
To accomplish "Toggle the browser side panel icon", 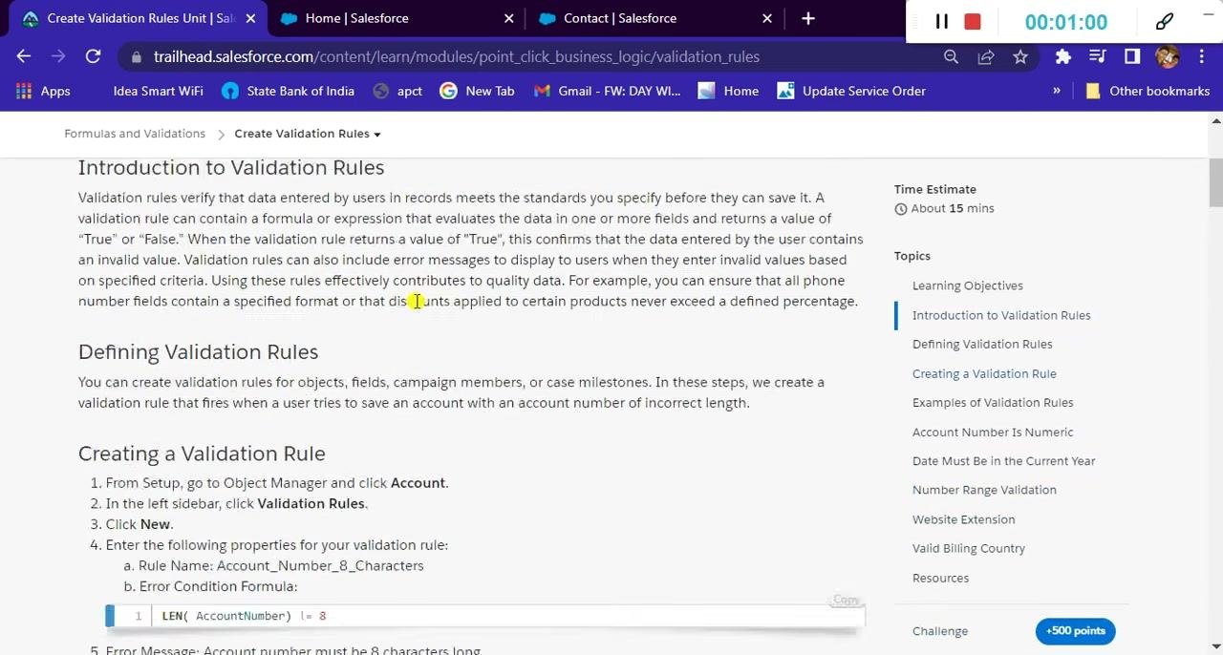I will [1132, 57].
